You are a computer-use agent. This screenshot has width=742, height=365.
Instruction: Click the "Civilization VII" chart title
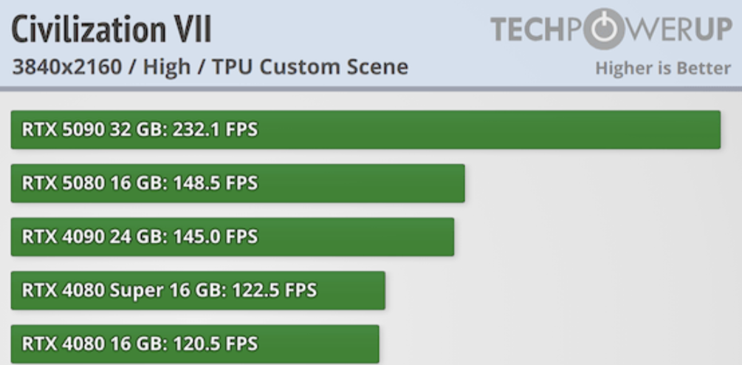coord(111,30)
